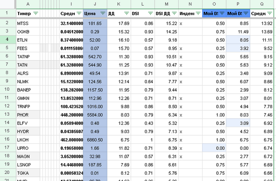Select column M header

[166, 4]
